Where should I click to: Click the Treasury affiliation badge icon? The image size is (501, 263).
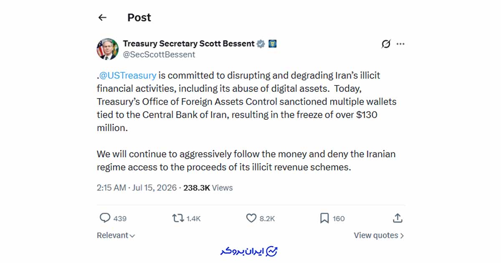click(273, 44)
